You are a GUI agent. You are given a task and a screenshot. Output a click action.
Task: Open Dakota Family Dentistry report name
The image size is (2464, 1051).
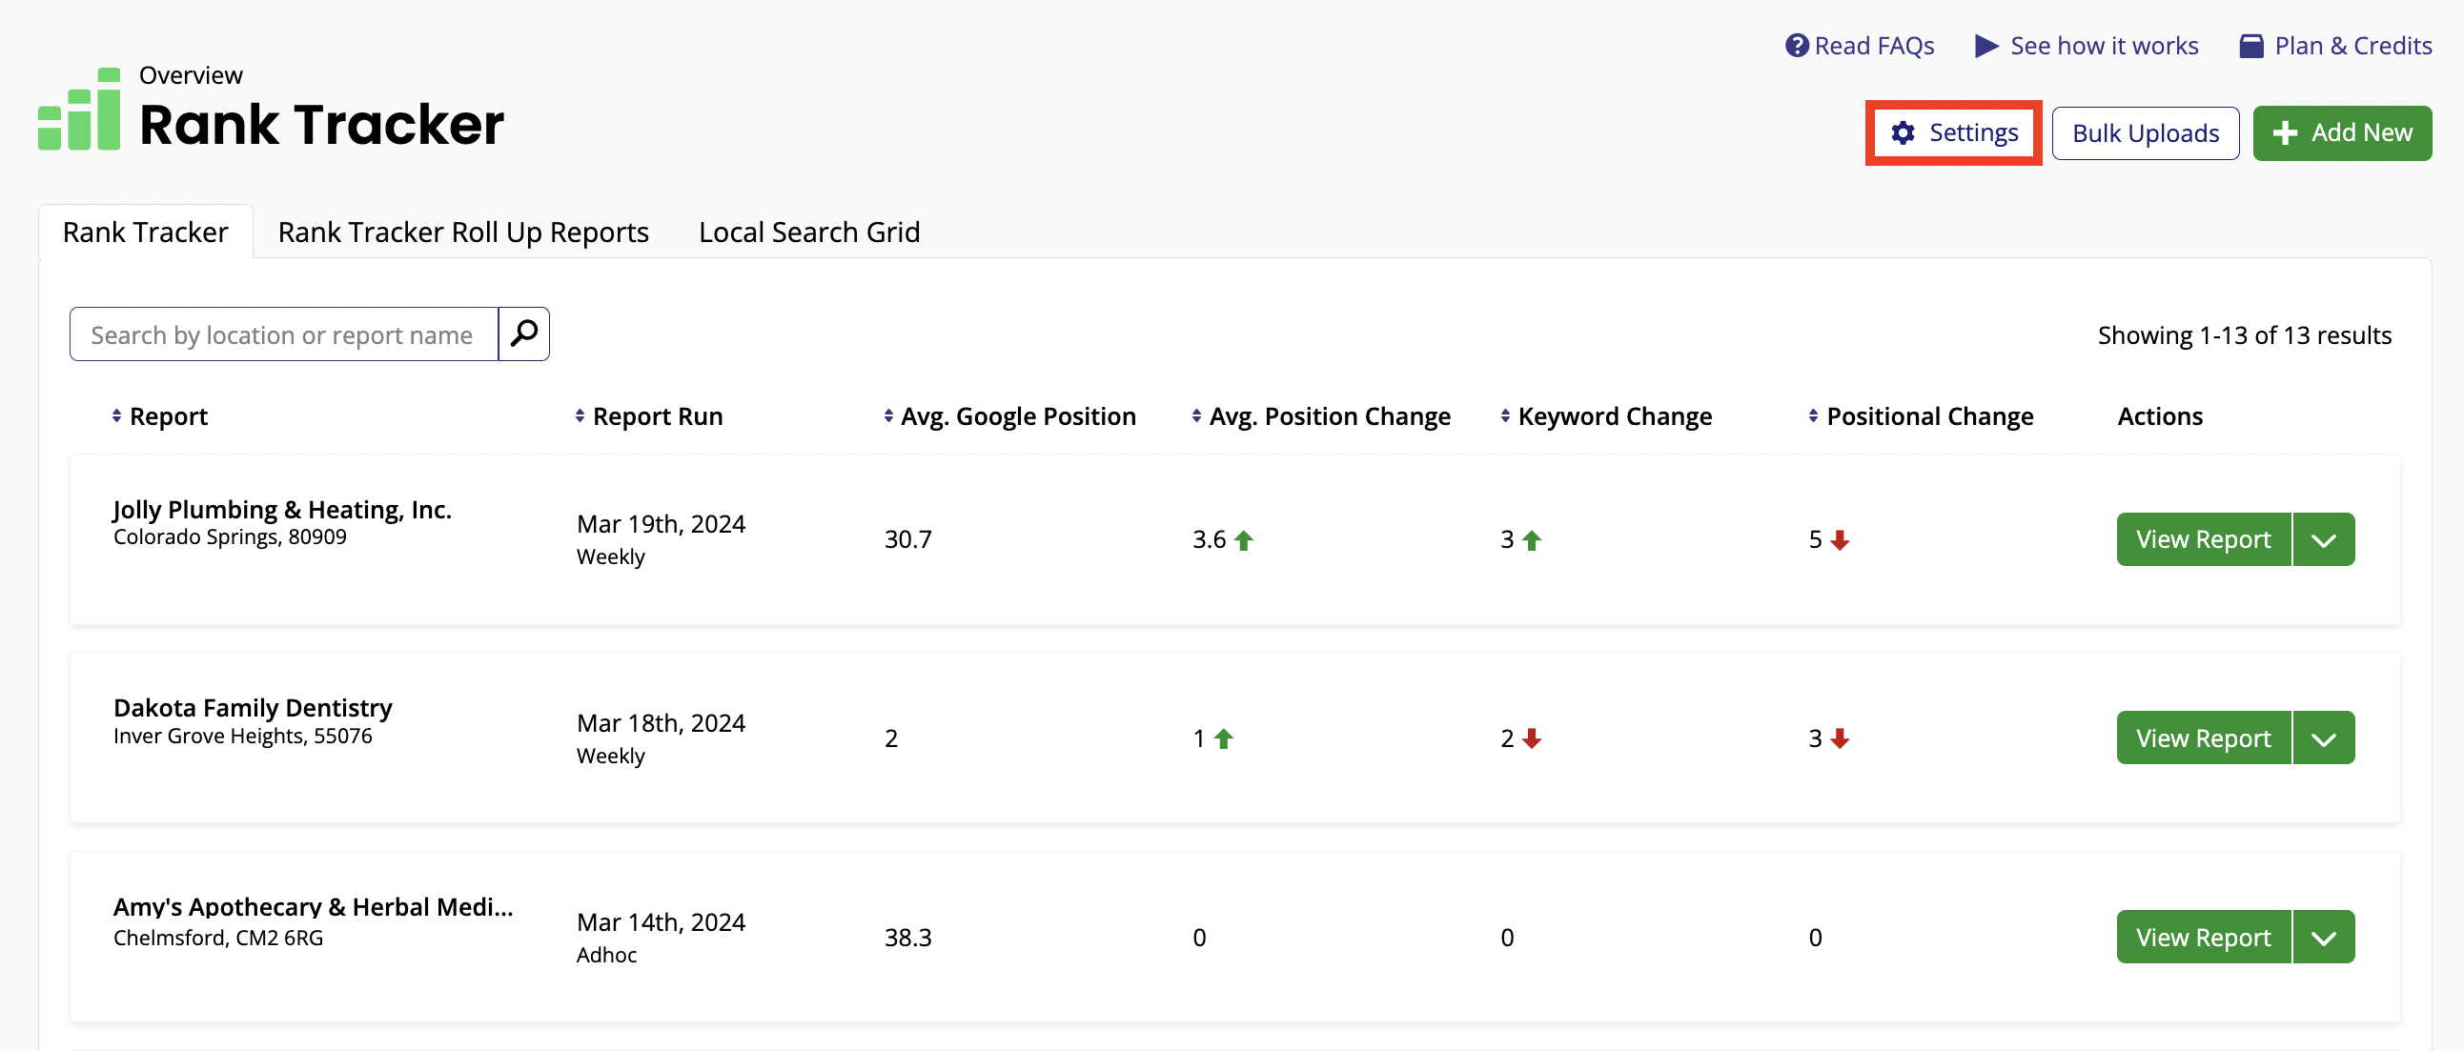[253, 708]
